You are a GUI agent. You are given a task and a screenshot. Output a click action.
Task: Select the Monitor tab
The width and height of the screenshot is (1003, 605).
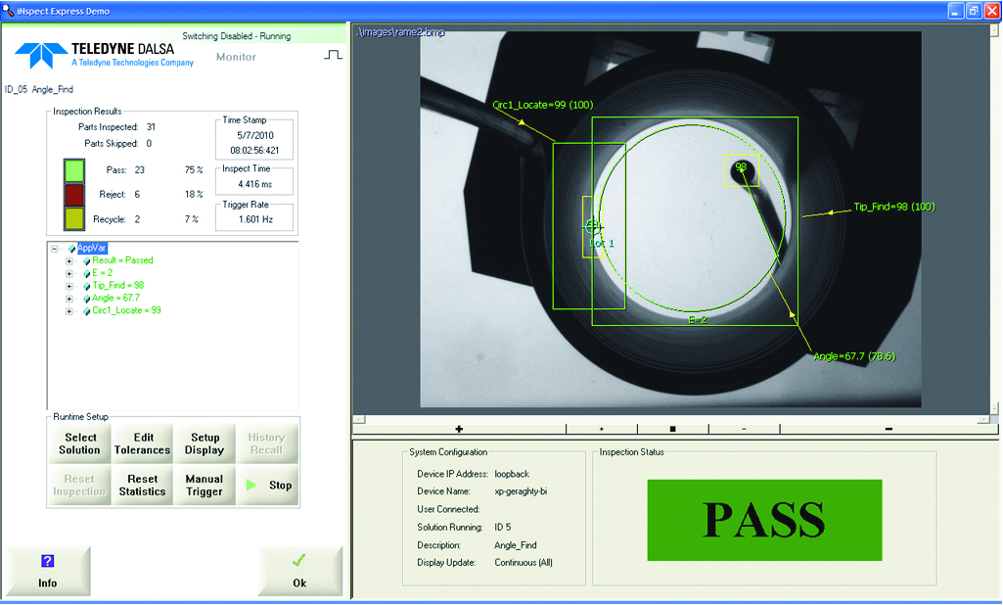pyautogui.click(x=235, y=57)
